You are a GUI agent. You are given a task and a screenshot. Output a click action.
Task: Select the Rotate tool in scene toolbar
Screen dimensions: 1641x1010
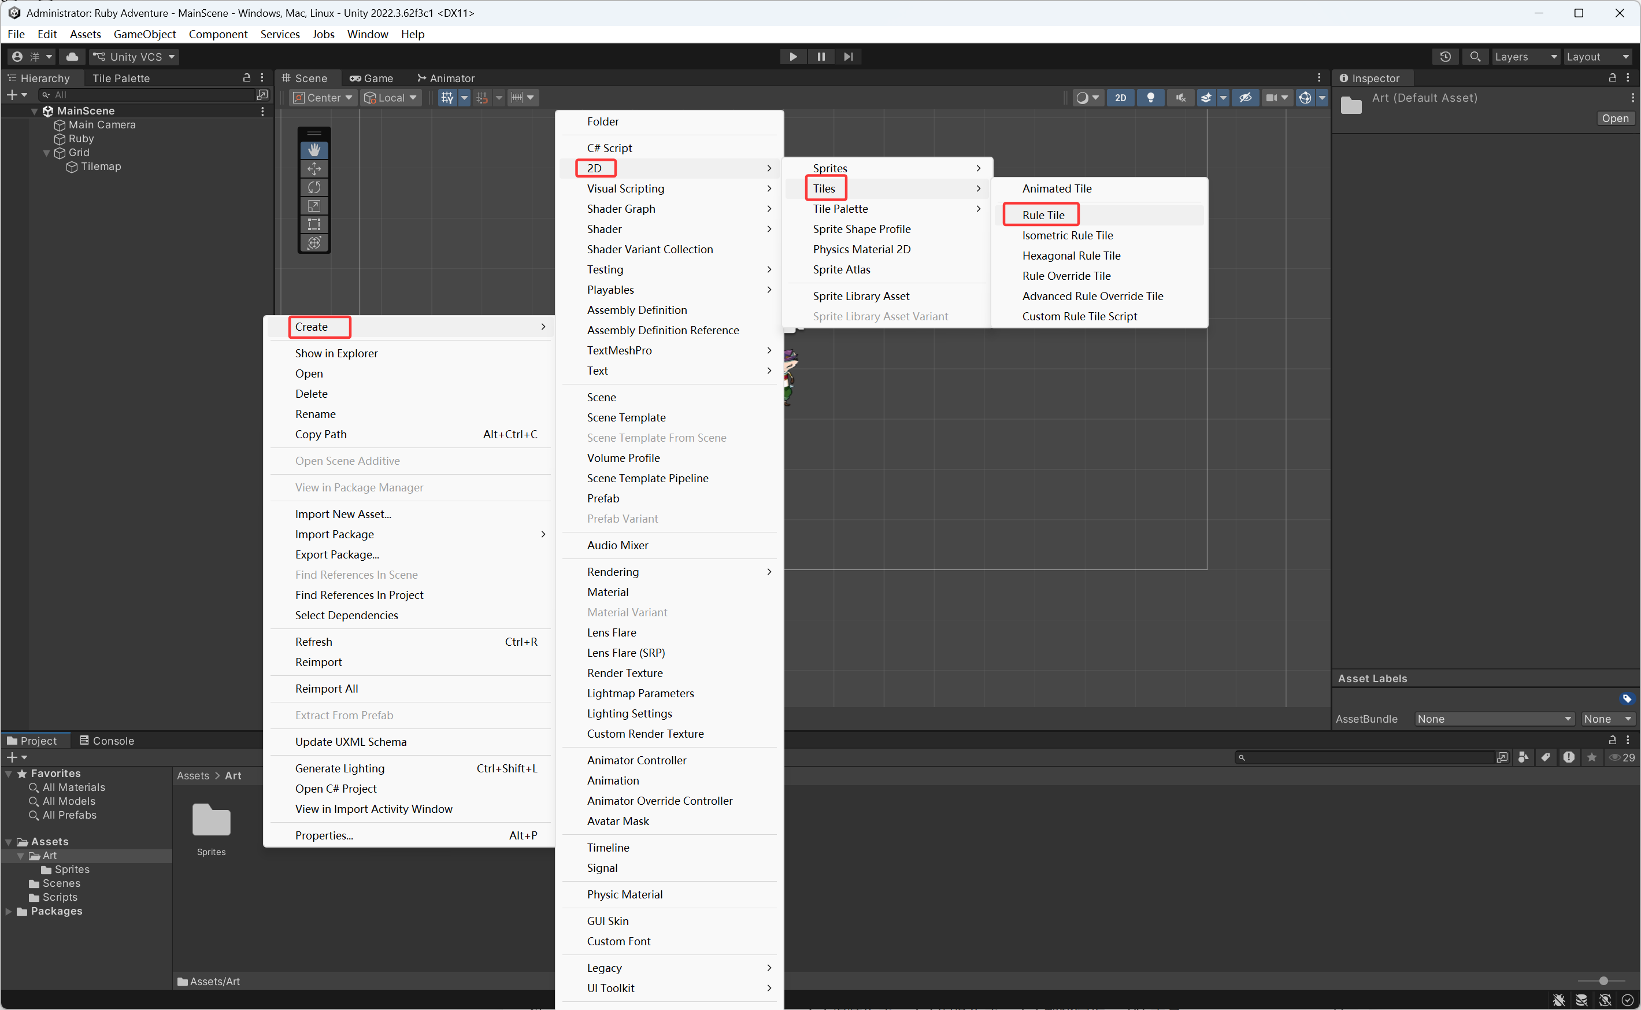tap(314, 187)
